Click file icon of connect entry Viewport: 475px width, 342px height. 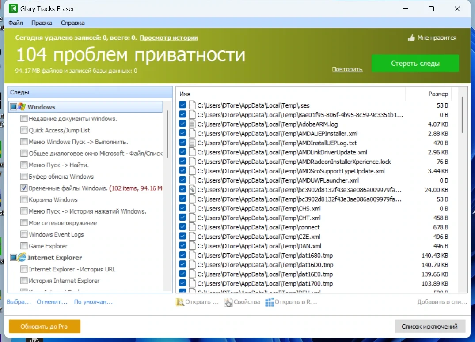point(192,227)
